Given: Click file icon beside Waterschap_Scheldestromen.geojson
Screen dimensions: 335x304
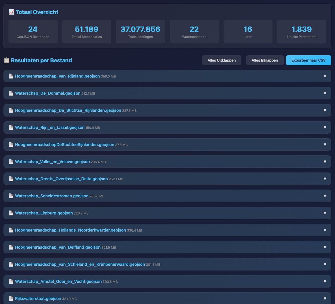Looking at the screenshot, I should pos(11,196).
